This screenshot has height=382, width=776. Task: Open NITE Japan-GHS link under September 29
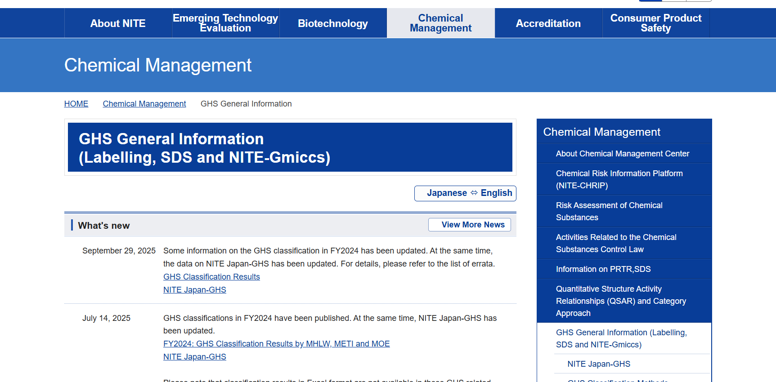click(194, 290)
